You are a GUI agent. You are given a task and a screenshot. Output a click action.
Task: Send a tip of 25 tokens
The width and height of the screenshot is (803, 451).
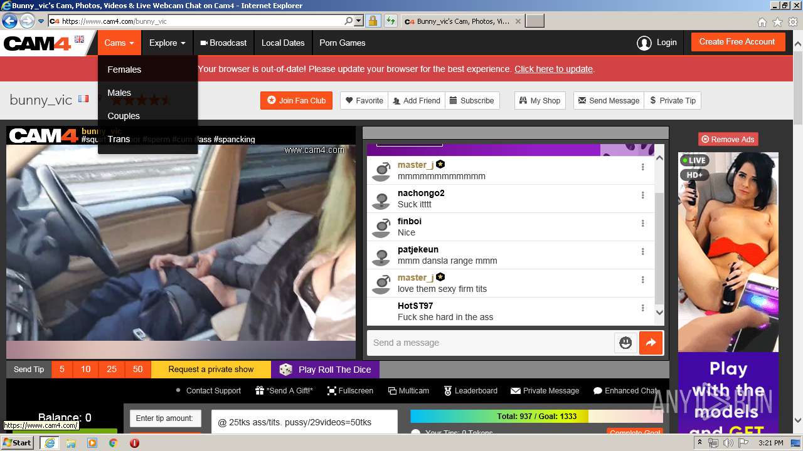[x=112, y=370]
